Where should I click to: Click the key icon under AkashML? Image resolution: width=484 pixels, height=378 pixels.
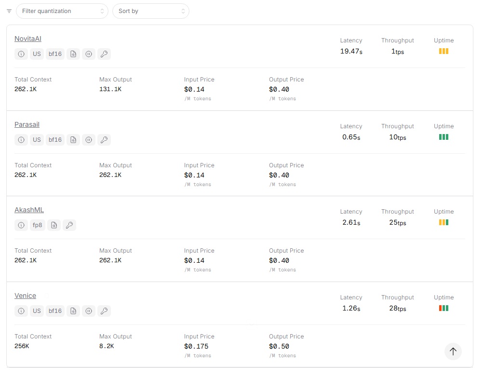[69, 225]
